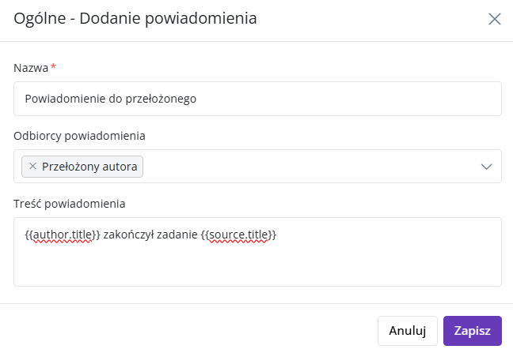Save the notification with Zapisz
The width and height of the screenshot is (513, 353).
point(472,330)
